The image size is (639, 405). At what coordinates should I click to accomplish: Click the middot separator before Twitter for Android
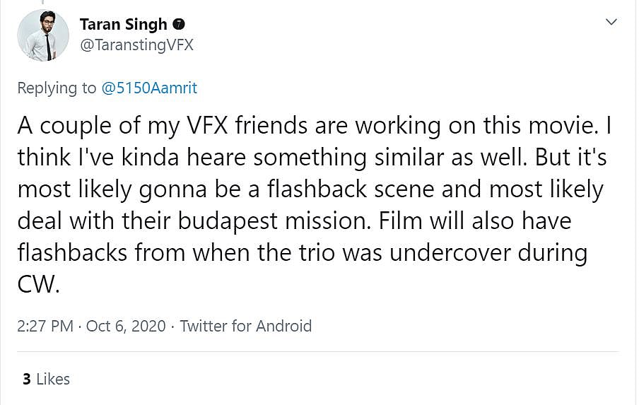tap(173, 326)
